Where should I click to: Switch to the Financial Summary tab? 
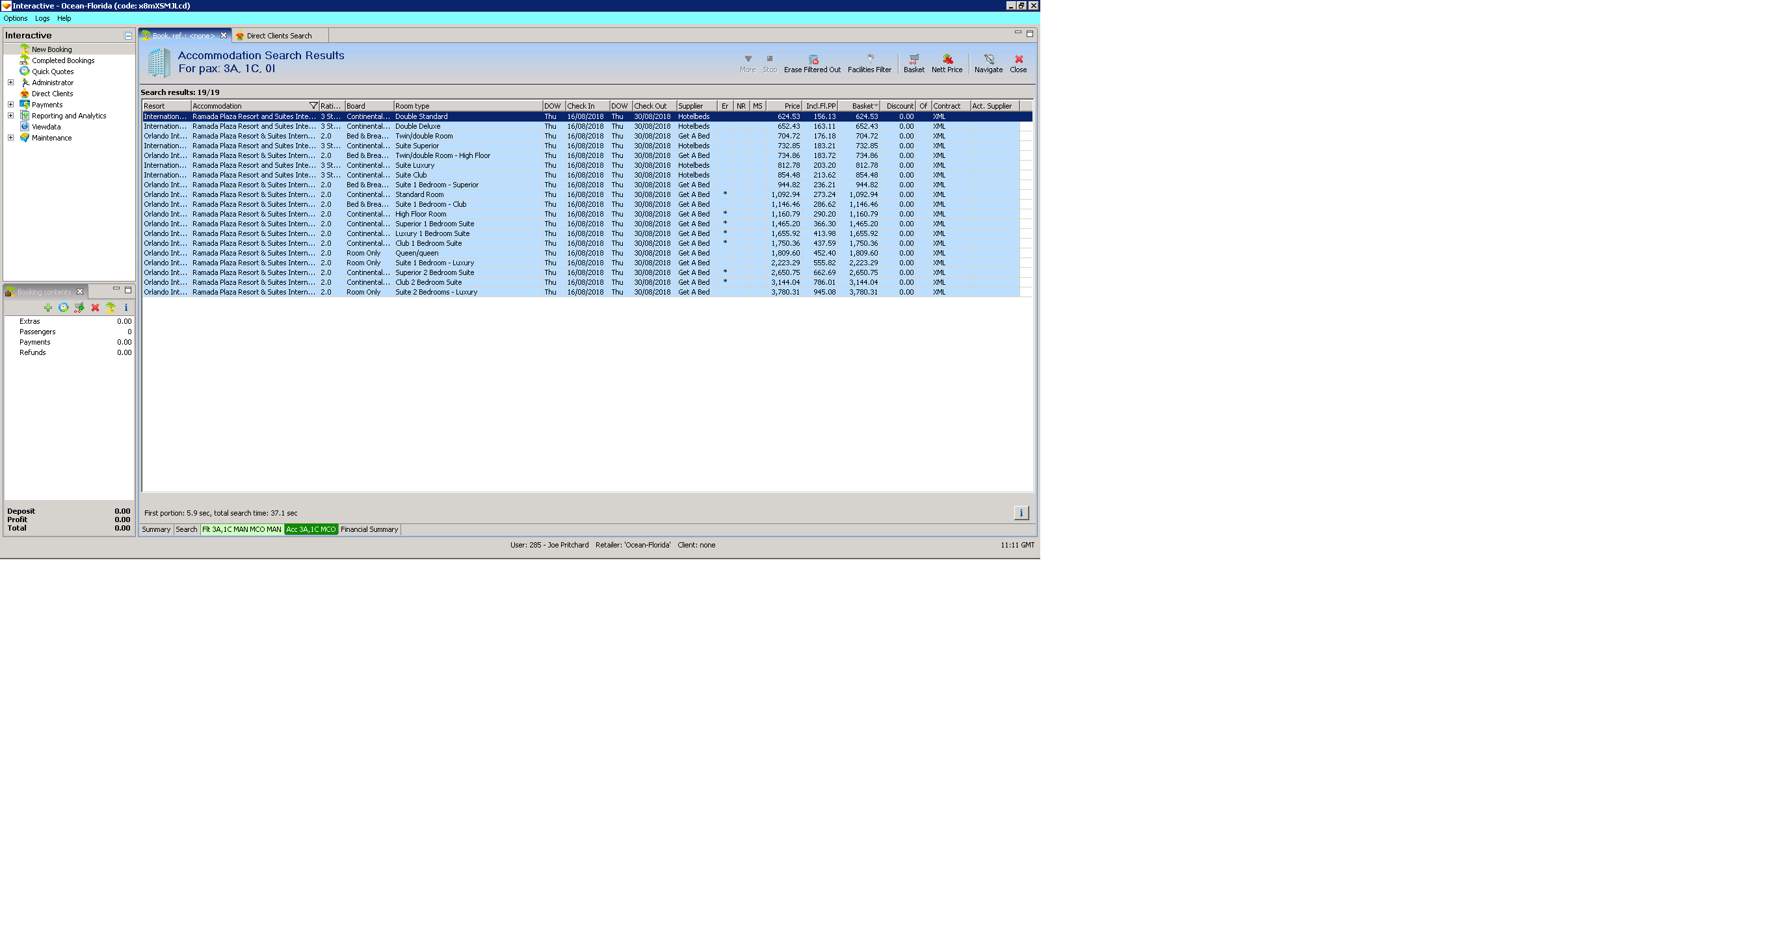[369, 530]
